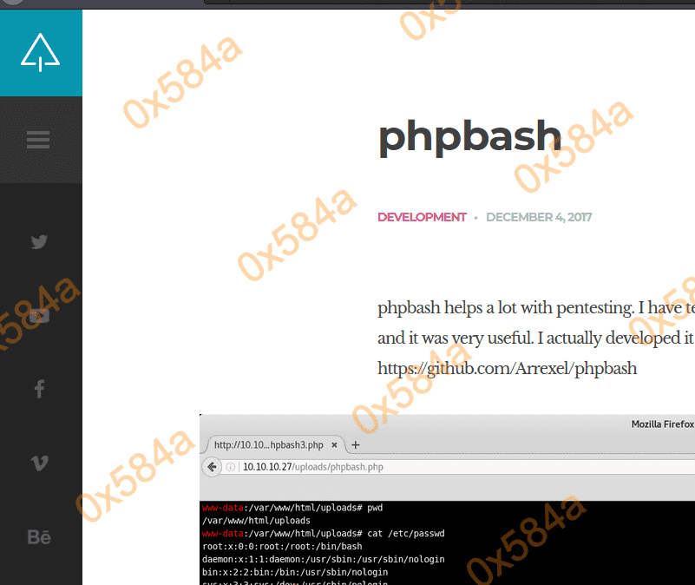
Task: Click the github.com/Arrexel/phpbash URL text
Action: click(x=507, y=368)
